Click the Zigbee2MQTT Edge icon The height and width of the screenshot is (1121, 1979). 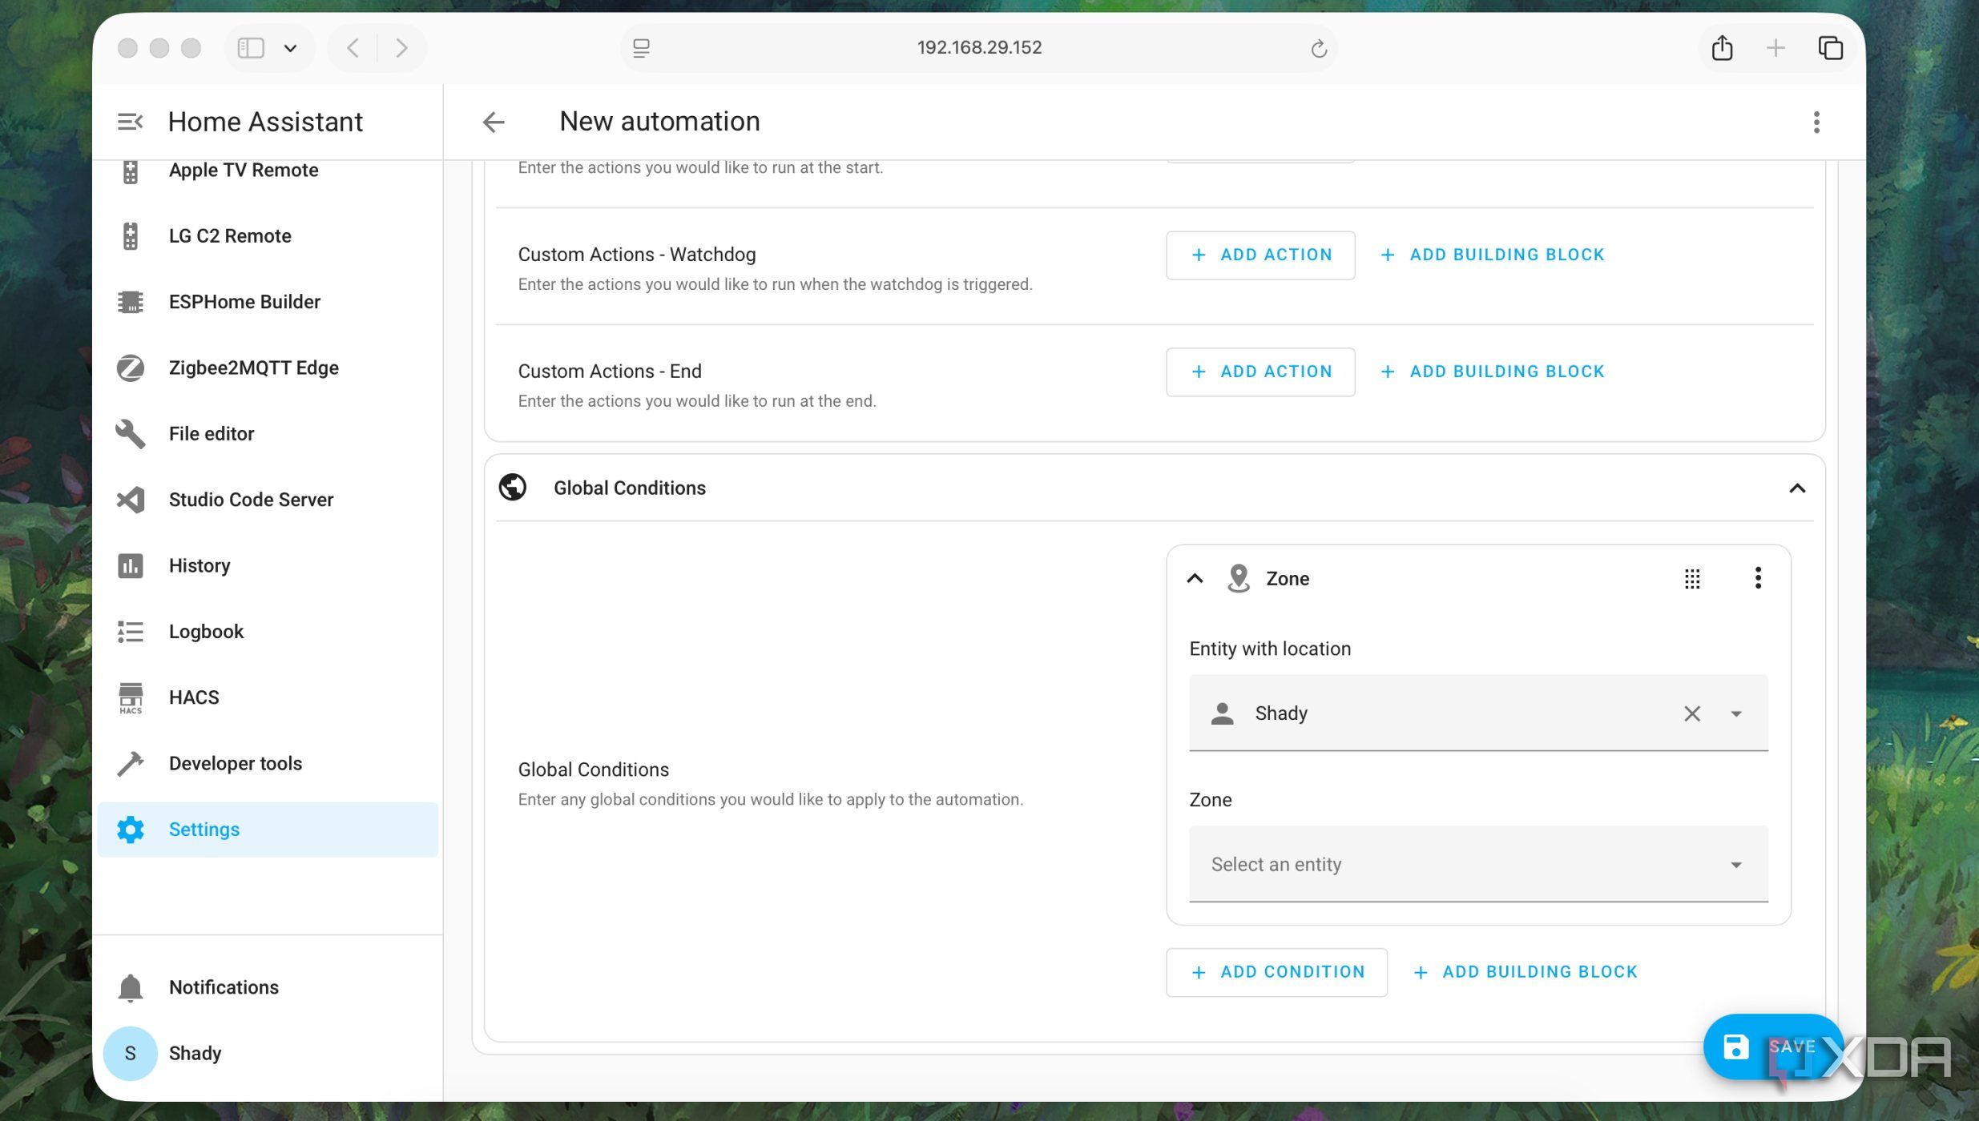tap(131, 368)
